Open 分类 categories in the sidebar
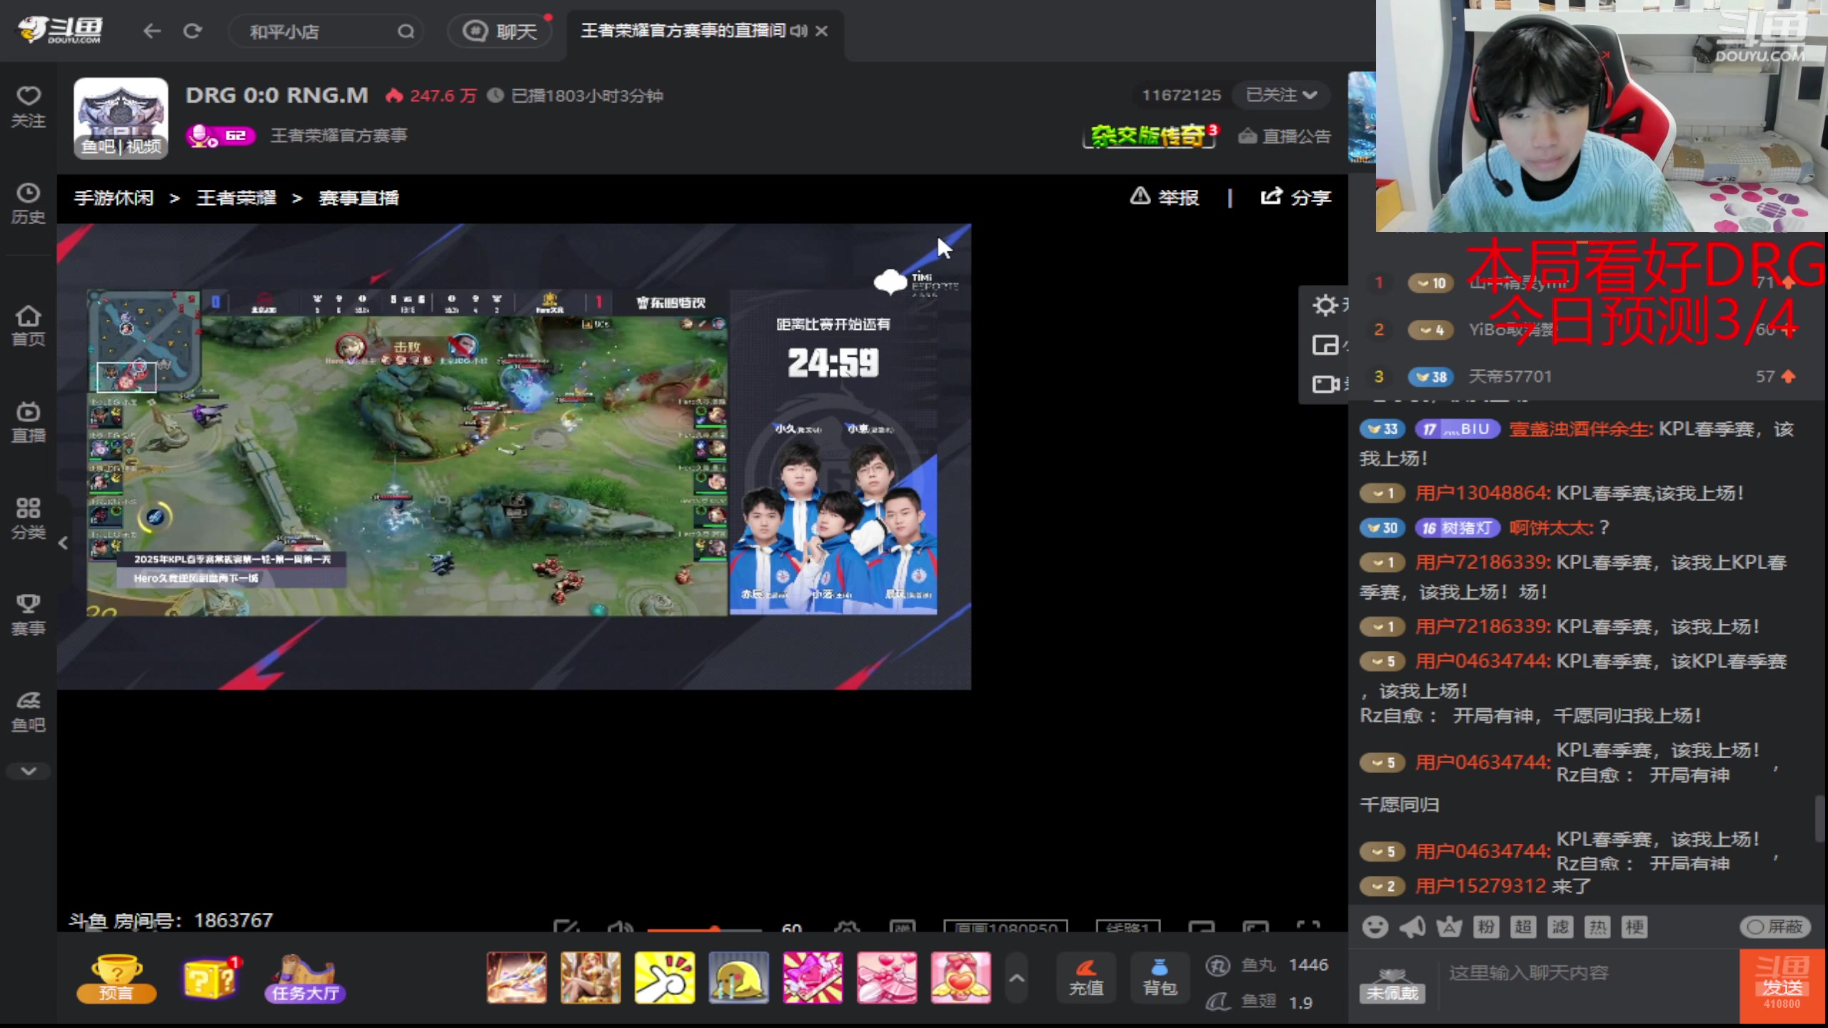1828x1028 pixels. tap(29, 519)
